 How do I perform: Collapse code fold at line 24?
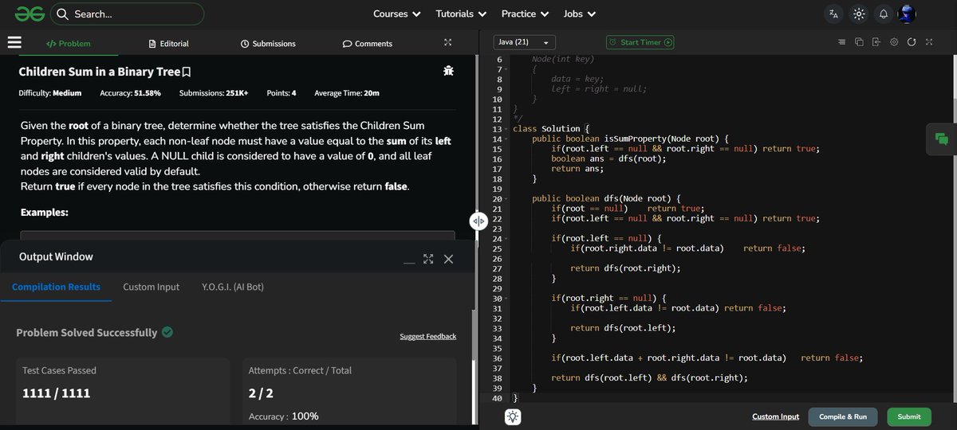coord(507,238)
